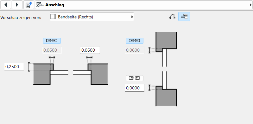Select the stepped reveal section view icon
Screen dimensions: 253x124
184,16
